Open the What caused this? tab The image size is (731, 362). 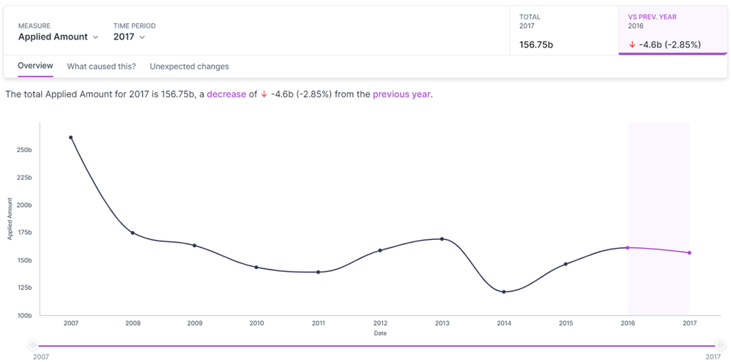(101, 67)
